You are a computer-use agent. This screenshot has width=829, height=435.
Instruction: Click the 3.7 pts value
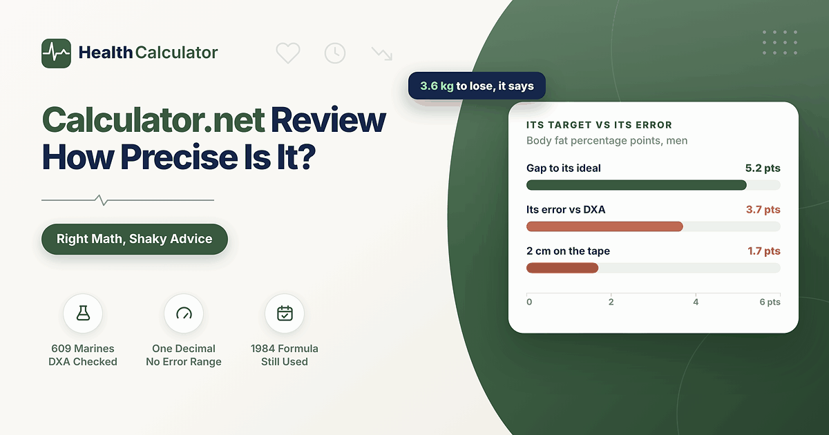click(763, 210)
